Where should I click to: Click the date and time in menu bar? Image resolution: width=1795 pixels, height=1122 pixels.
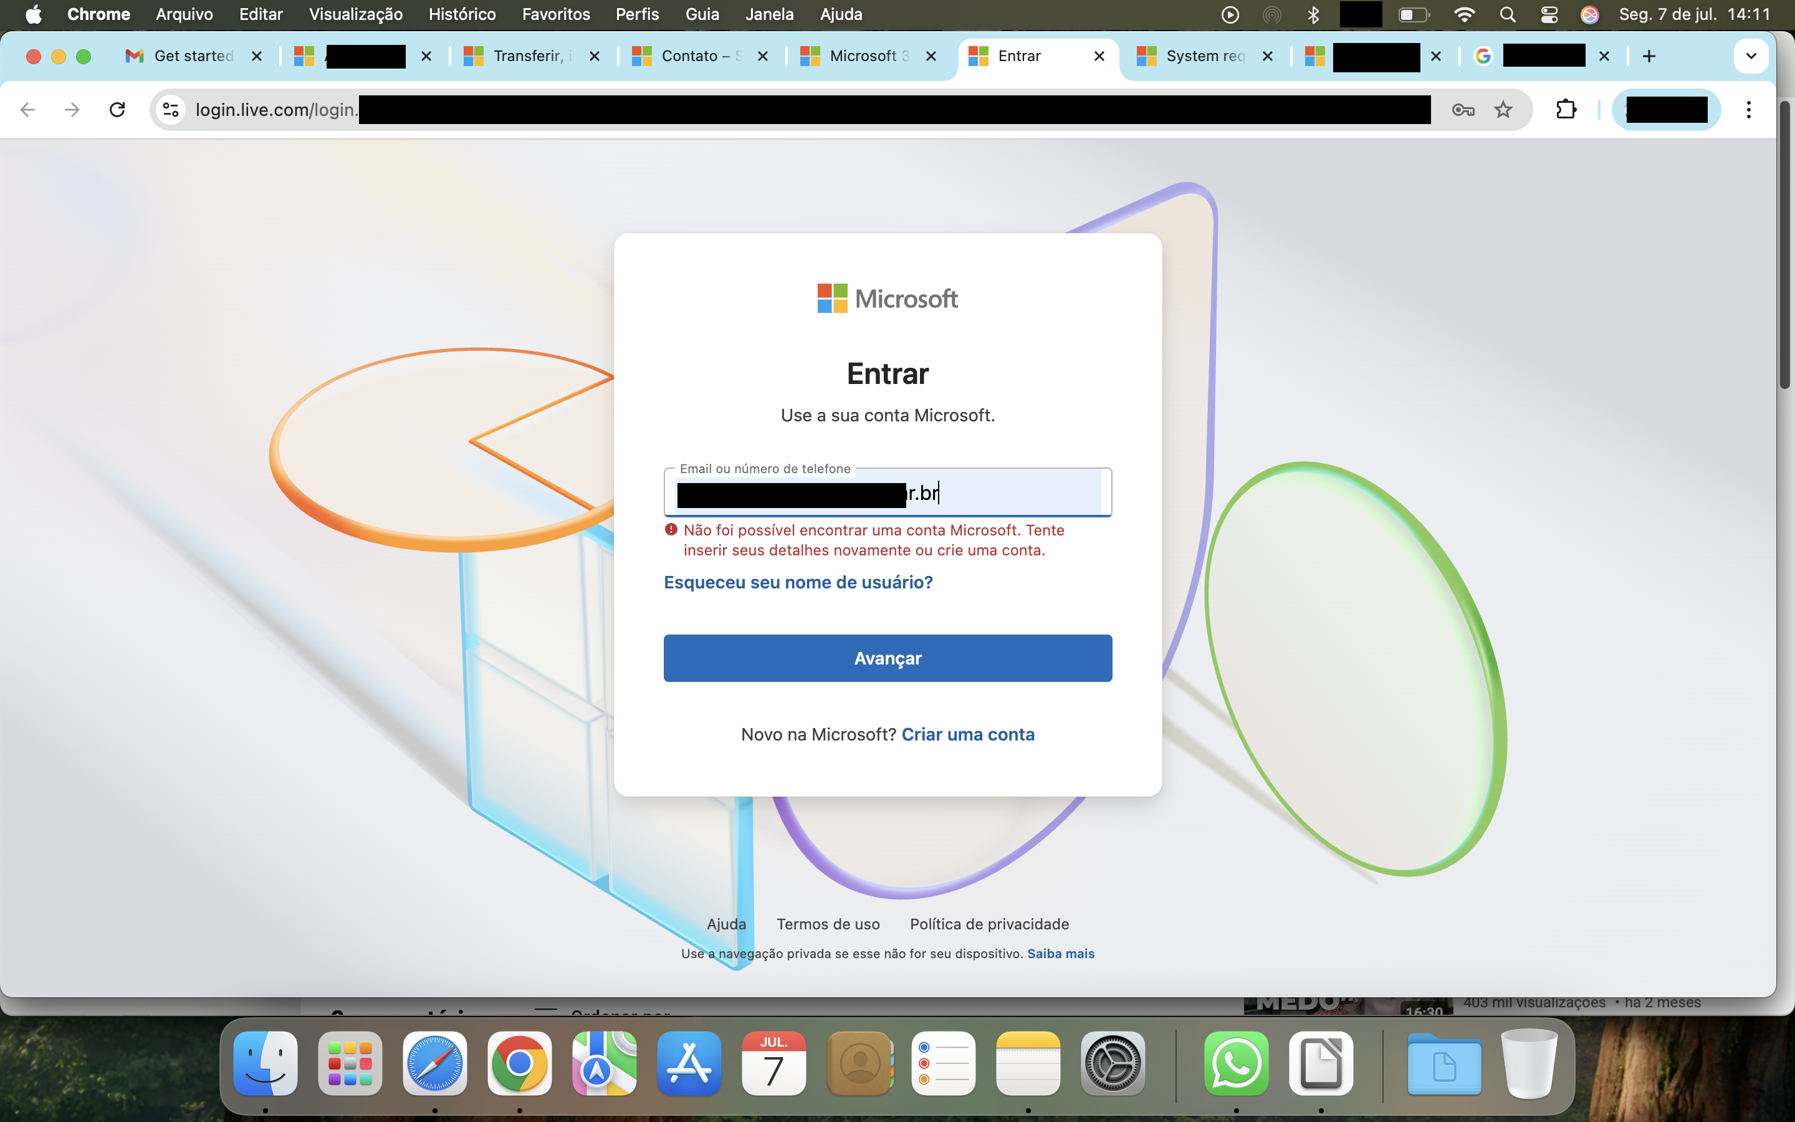pyautogui.click(x=1694, y=14)
